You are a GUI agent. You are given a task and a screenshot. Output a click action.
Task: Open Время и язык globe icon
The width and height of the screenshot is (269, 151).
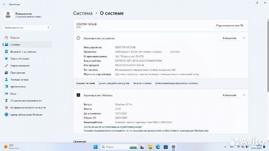pyautogui.click(x=6, y=86)
